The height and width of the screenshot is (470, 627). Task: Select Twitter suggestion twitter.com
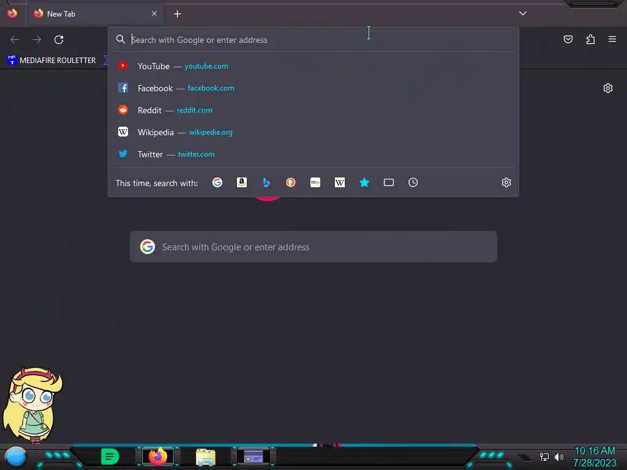click(313, 154)
